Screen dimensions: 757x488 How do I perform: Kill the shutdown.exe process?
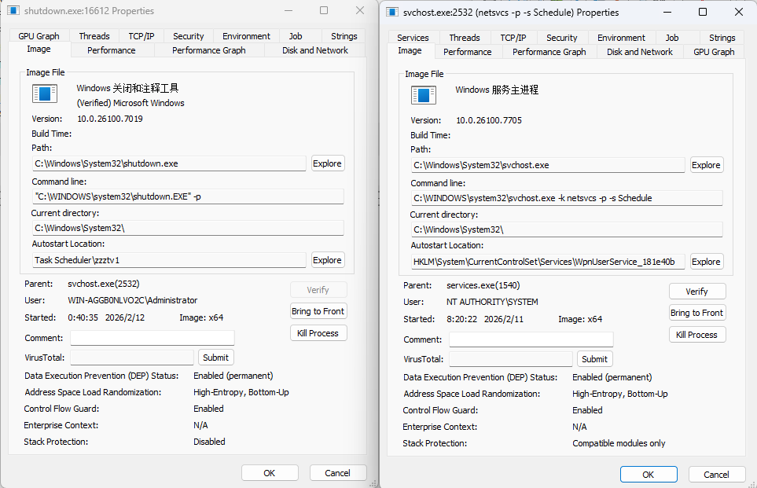318,333
